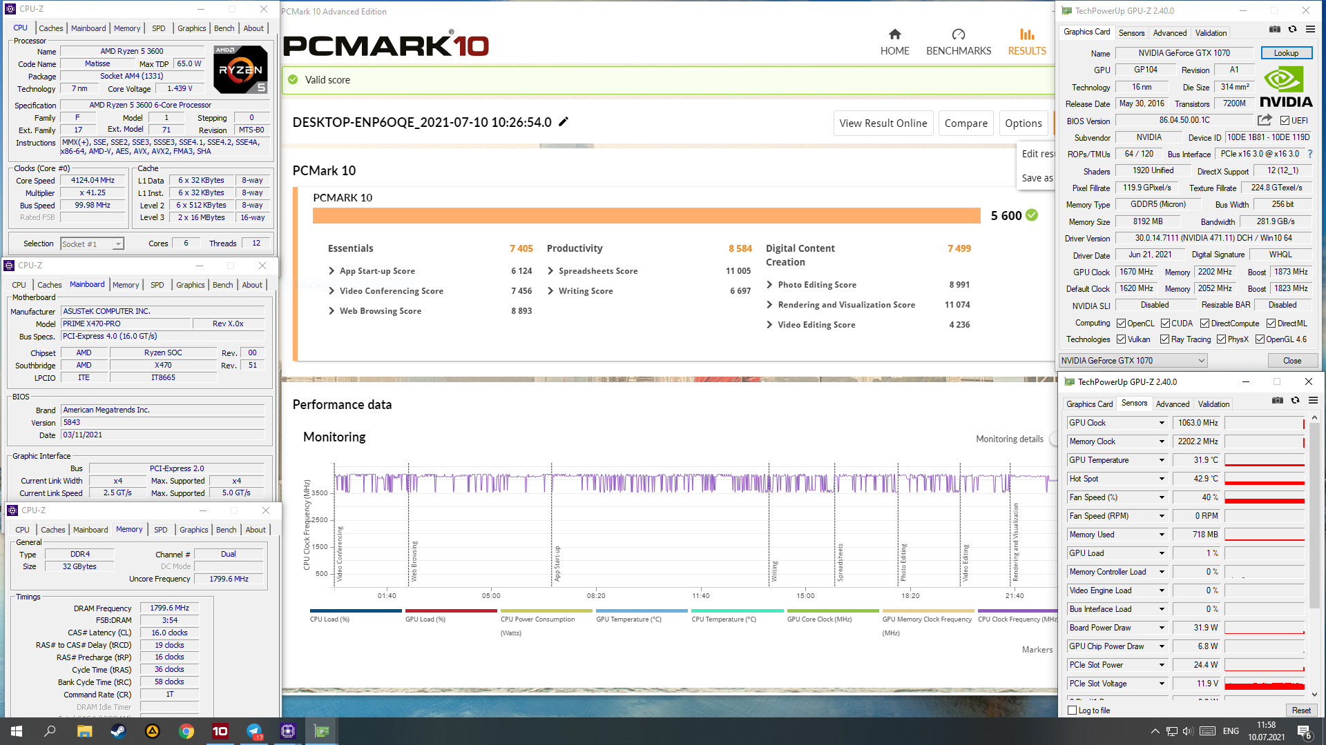The height and width of the screenshot is (745, 1326).
Task: Click CPU-Z taskbar icon
Action: coord(288,731)
